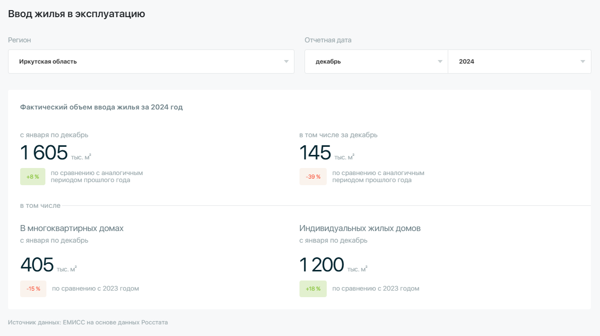The width and height of the screenshot is (600, 336).
Task: Click the red -39 % badge
Action: click(x=313, y=177)
